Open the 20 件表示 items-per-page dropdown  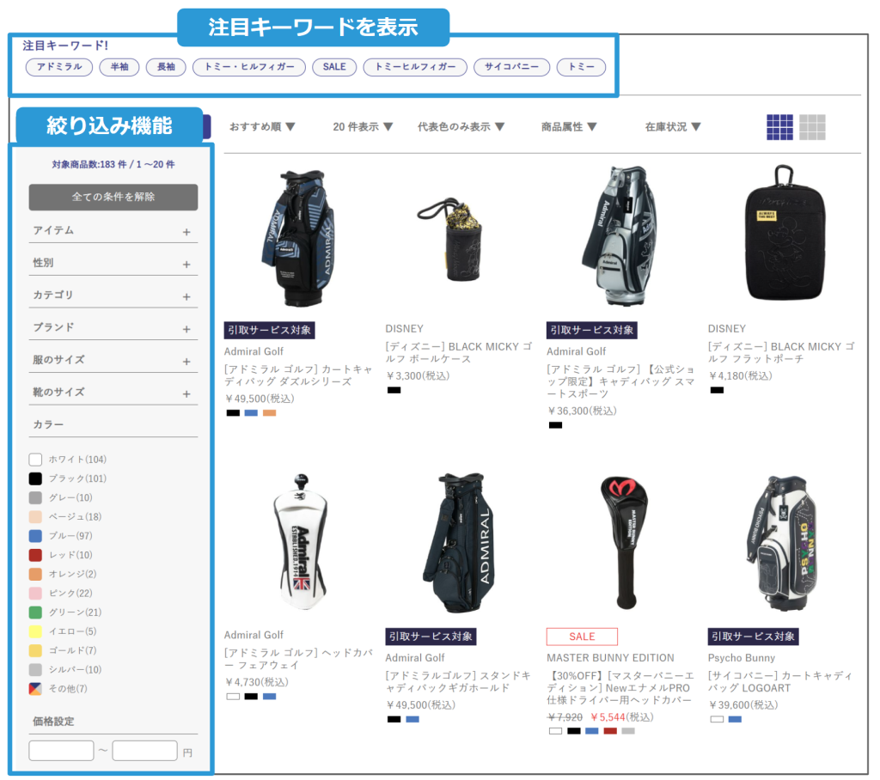point(363,127)
